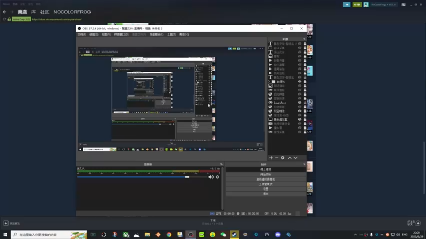Click the 麦克风 audio level meter
The image size is (426, 239).
tap(149, 172)
